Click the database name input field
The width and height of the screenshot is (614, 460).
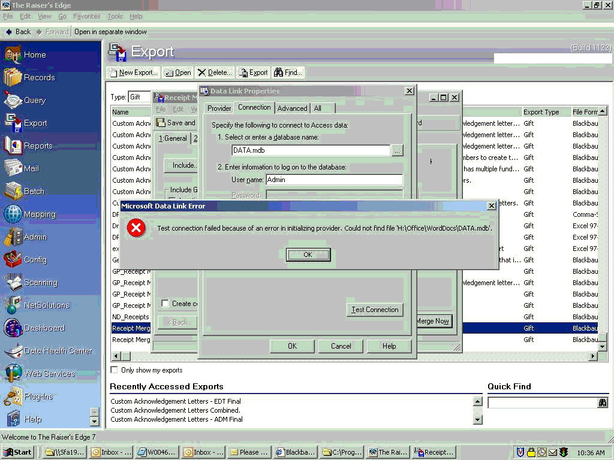311,150
